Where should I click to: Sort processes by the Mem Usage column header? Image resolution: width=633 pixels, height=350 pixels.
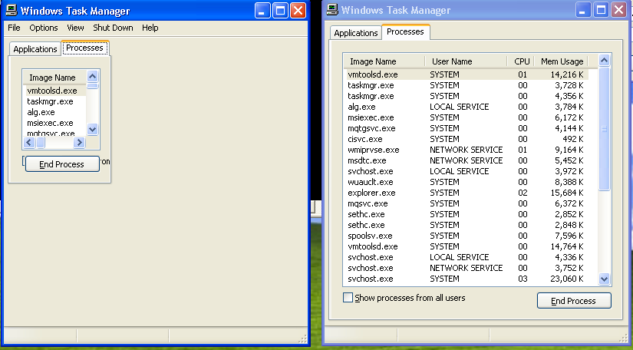(562, 61)
